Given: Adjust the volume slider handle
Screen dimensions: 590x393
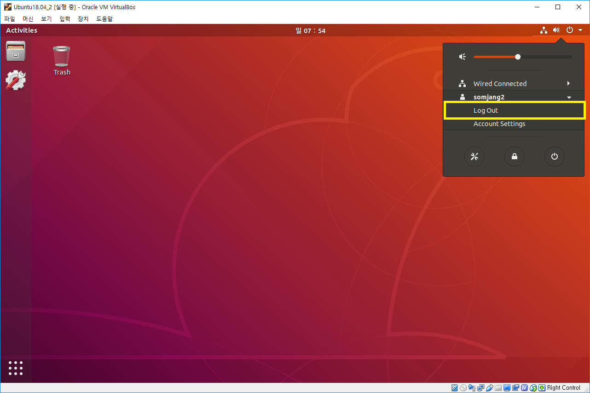Looking at the screenshot, I should pos(518,57).
